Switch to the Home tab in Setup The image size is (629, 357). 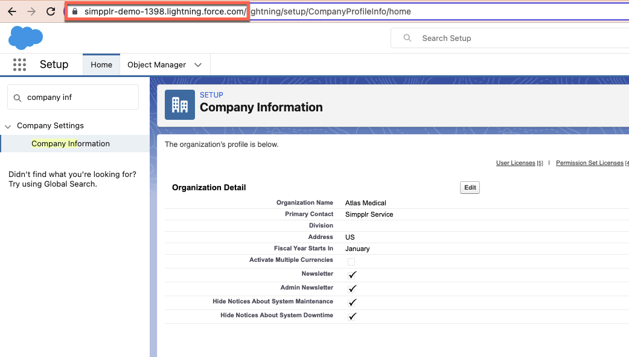(101, 64)
